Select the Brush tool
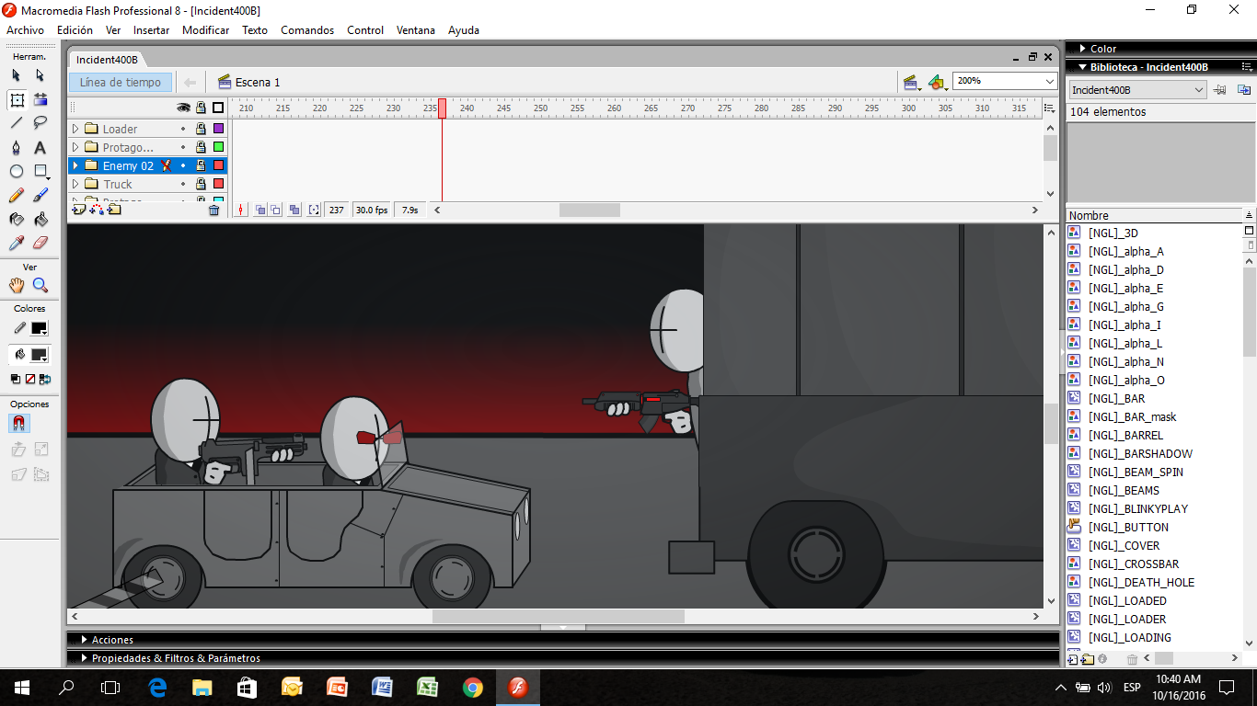Viewport: 1257px width, 706px height. pos(40,195)
